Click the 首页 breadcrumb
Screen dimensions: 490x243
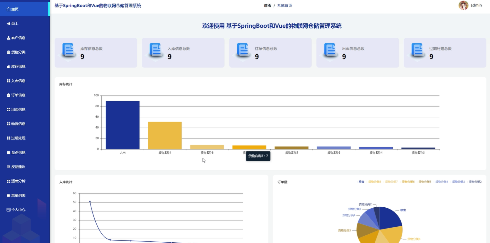[267, 5]
